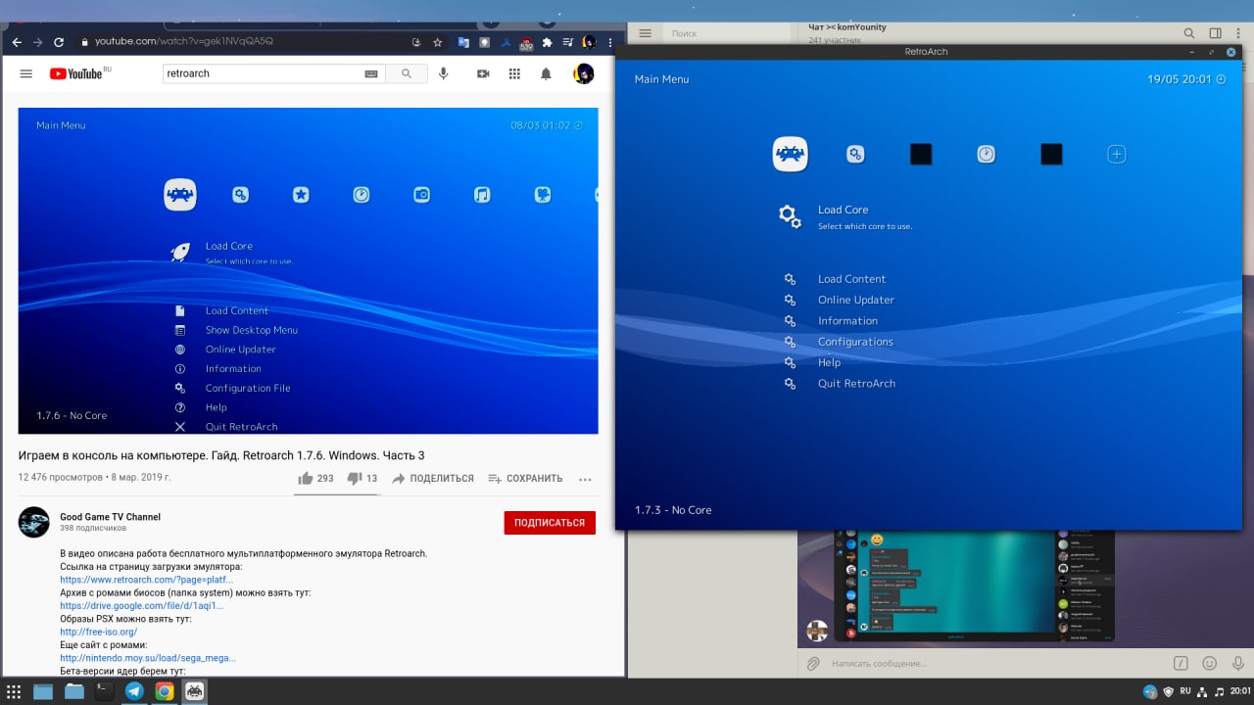Screen dimensions: 1254x705
Task: Open YouTube account avatar menu
Action: point(584,73)
